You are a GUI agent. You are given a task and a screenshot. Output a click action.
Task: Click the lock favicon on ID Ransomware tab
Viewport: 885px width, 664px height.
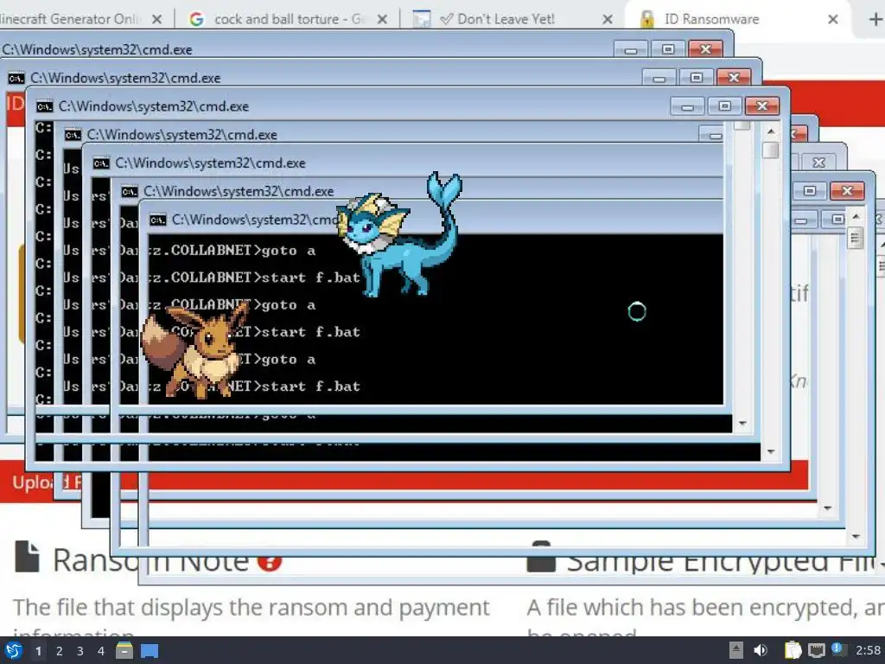click(647, 19)
